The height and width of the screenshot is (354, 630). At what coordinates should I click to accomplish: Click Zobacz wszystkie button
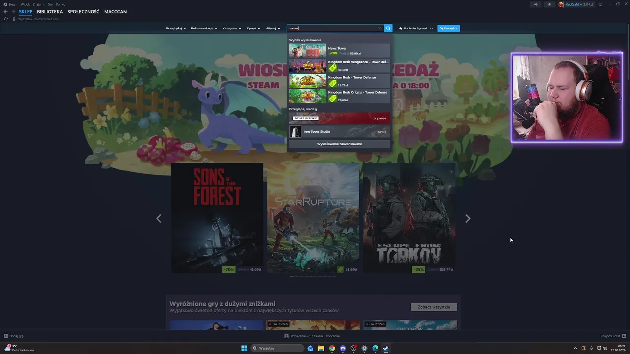434,307
